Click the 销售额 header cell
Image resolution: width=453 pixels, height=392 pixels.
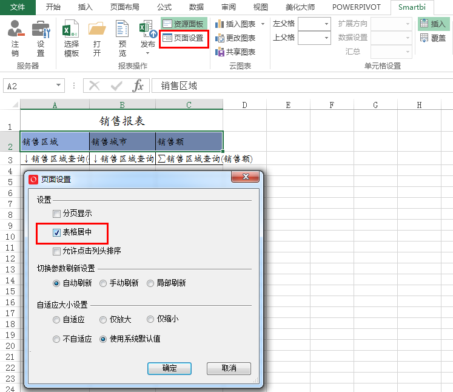point(189,141)
